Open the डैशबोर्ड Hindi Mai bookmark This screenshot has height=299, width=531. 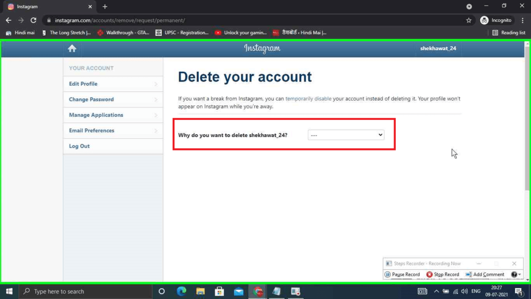[x=300, y=33]
